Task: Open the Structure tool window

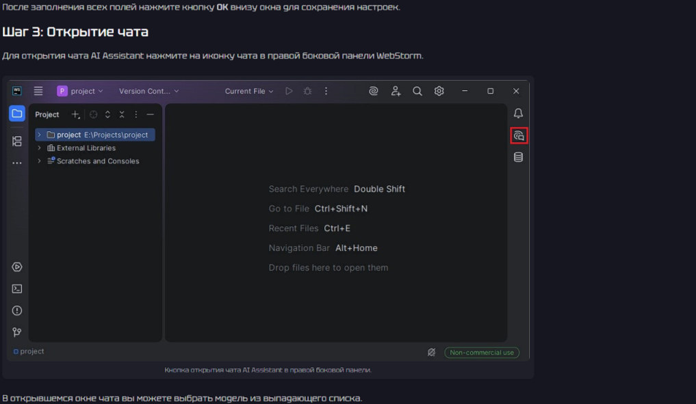Action: (x=17, y=142)
